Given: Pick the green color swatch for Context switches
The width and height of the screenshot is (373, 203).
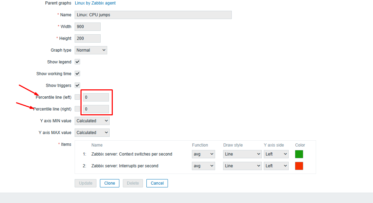Looking at the screenshot, I should coord(299,154).
